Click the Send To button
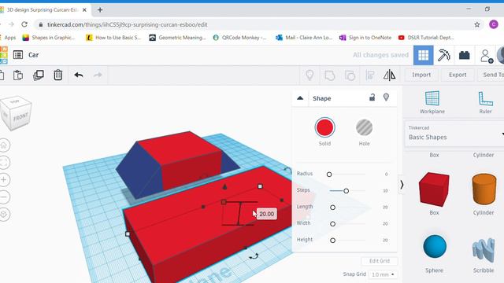 pos(491,75)
